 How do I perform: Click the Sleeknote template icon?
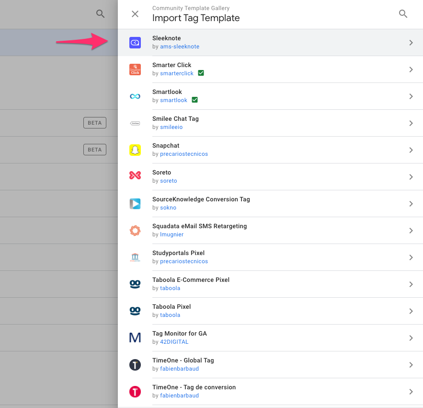point(135,43)
